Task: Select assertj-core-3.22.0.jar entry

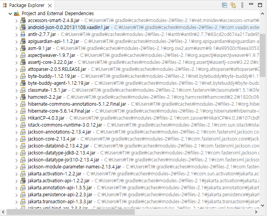Action: coord(139,62)
